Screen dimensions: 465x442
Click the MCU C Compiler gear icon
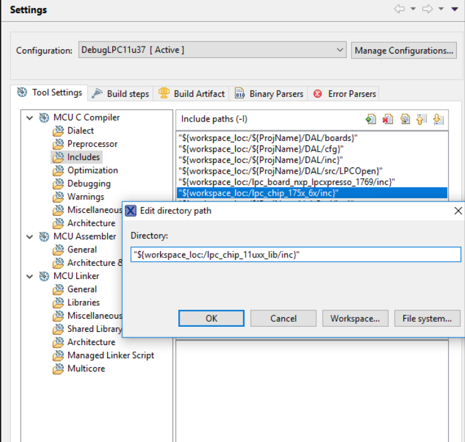coord(44,118)
